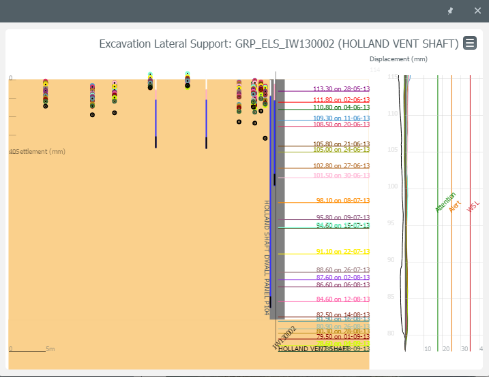Select the 110.80 on 04-06-13 excavation level

click(341, 108)
